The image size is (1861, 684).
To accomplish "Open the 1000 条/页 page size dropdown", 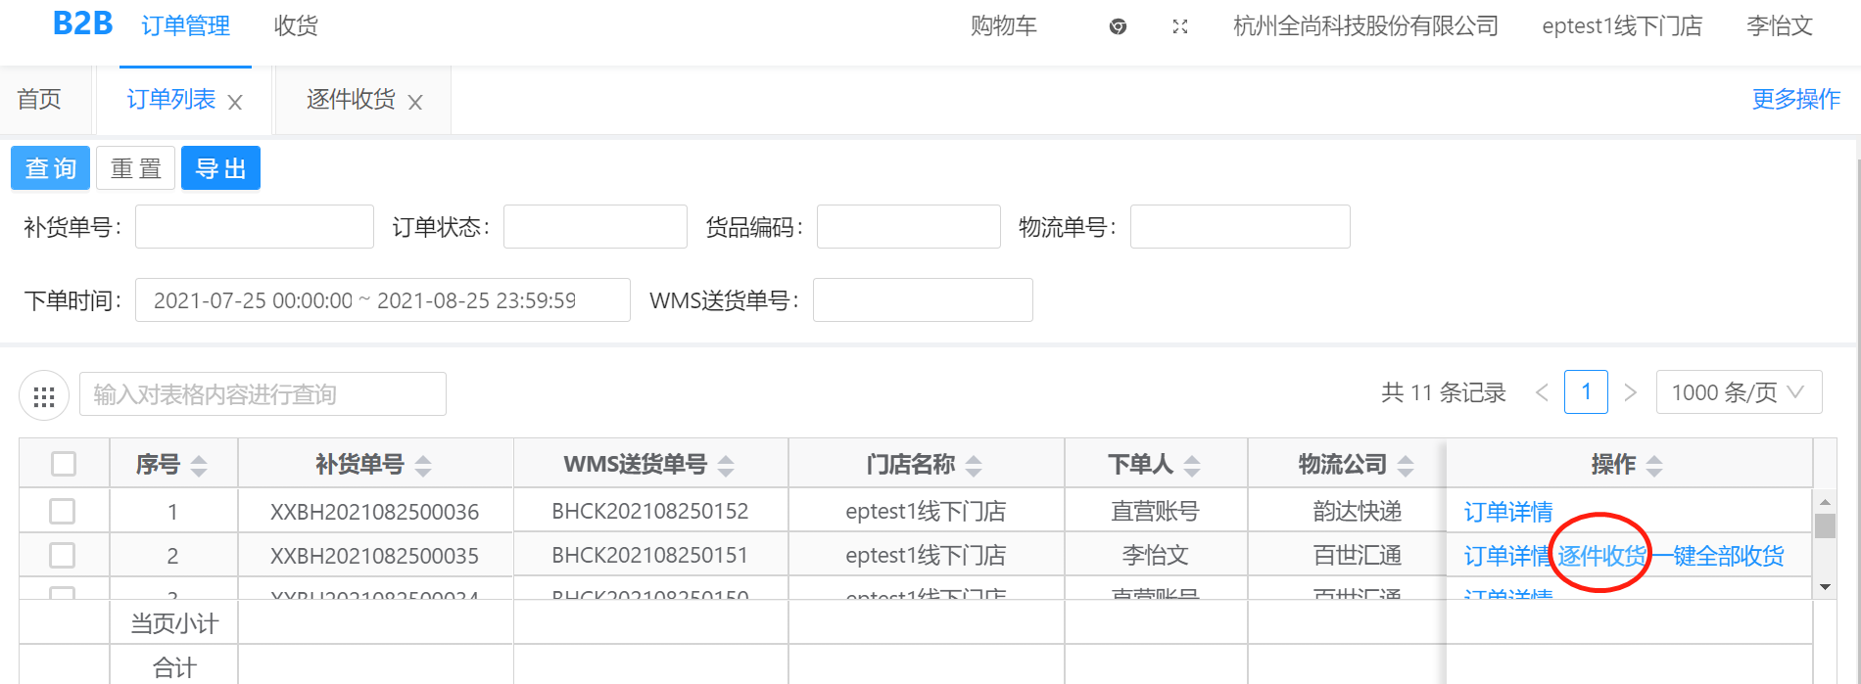I will click(1738, 392).
